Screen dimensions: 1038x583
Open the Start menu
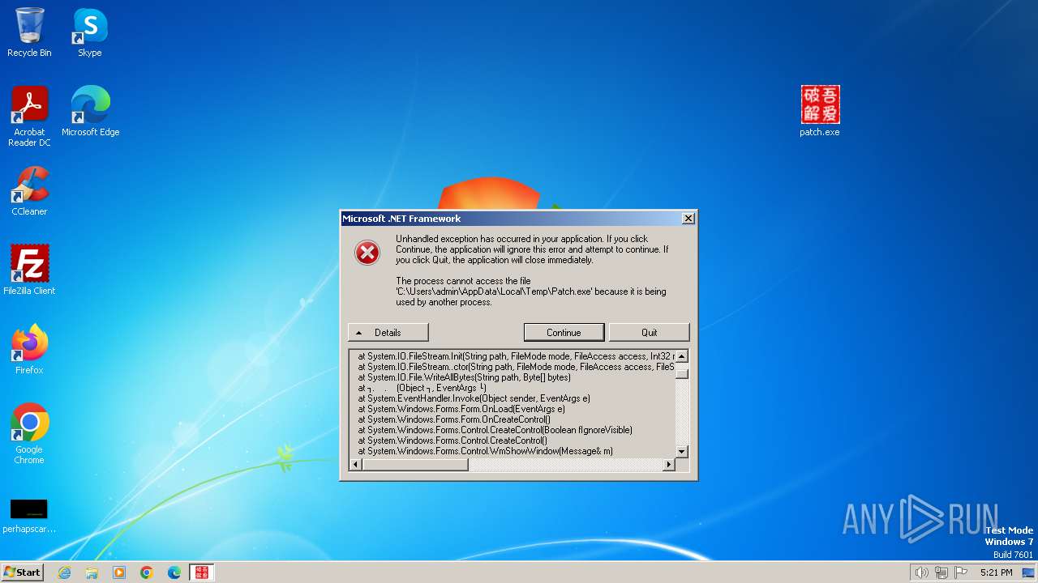(23, 572)
